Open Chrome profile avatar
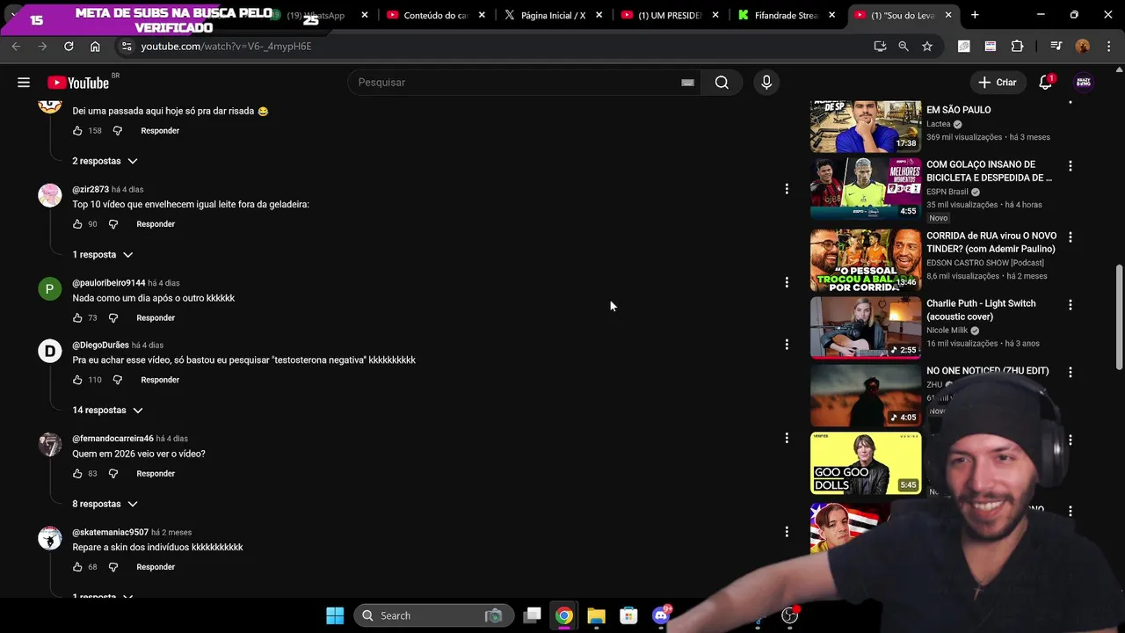 (x=1083, y=47)
